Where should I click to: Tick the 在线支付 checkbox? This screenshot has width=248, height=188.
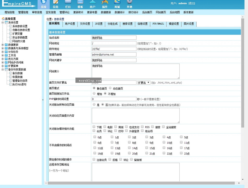point(126,127)
